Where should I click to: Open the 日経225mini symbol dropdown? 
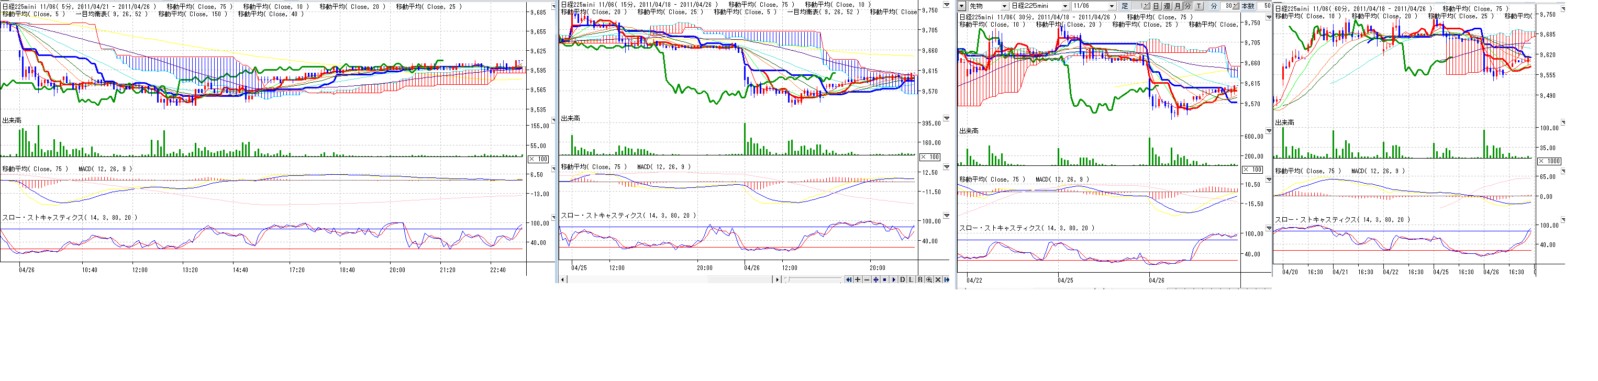(1065, 6)
